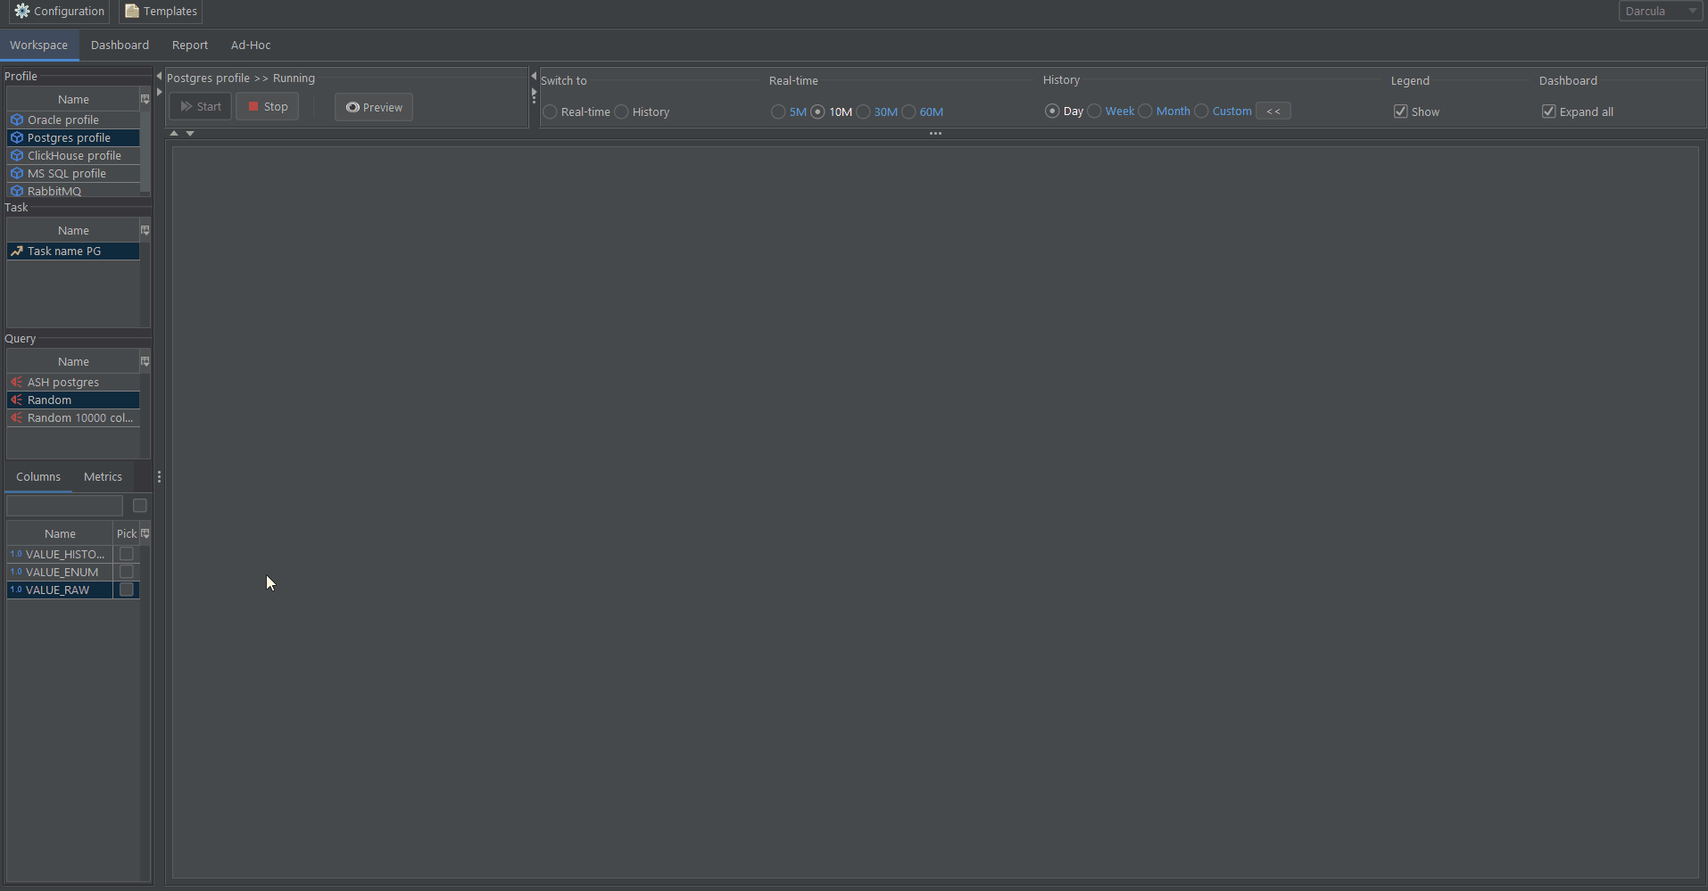
Task: Click the Preview button
Action: (374, 107)
